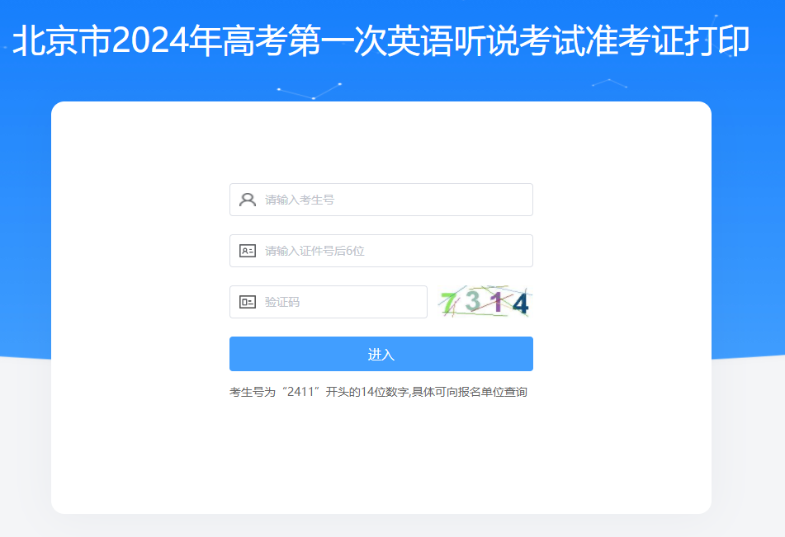Click the dark blue digit 4 in the captcha
This screenshot has width=785, height=537.
520,304
